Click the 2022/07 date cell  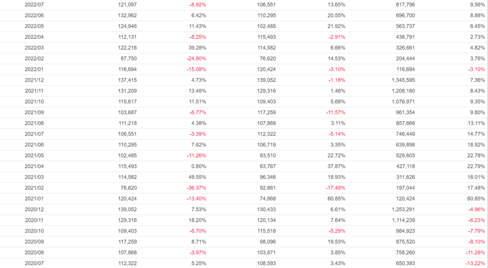click(34, 4)
